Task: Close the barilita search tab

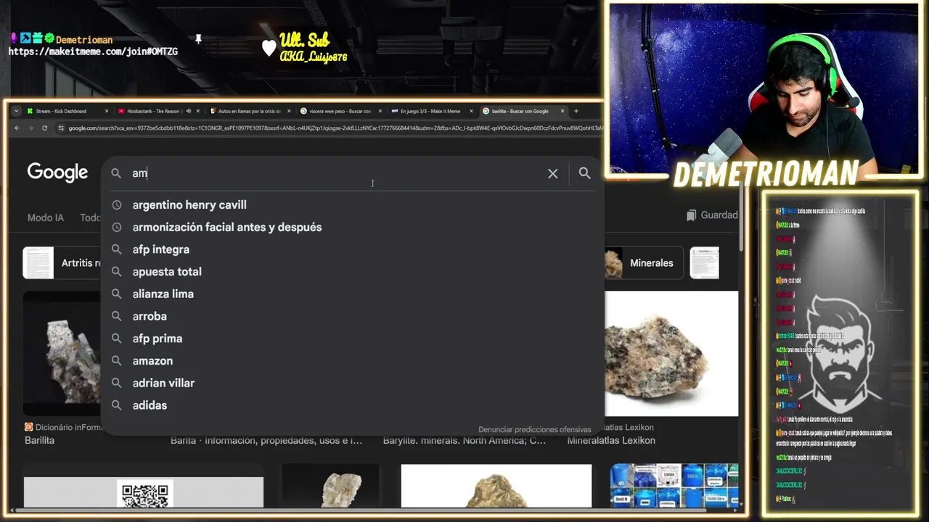Action: pos(563,111)
